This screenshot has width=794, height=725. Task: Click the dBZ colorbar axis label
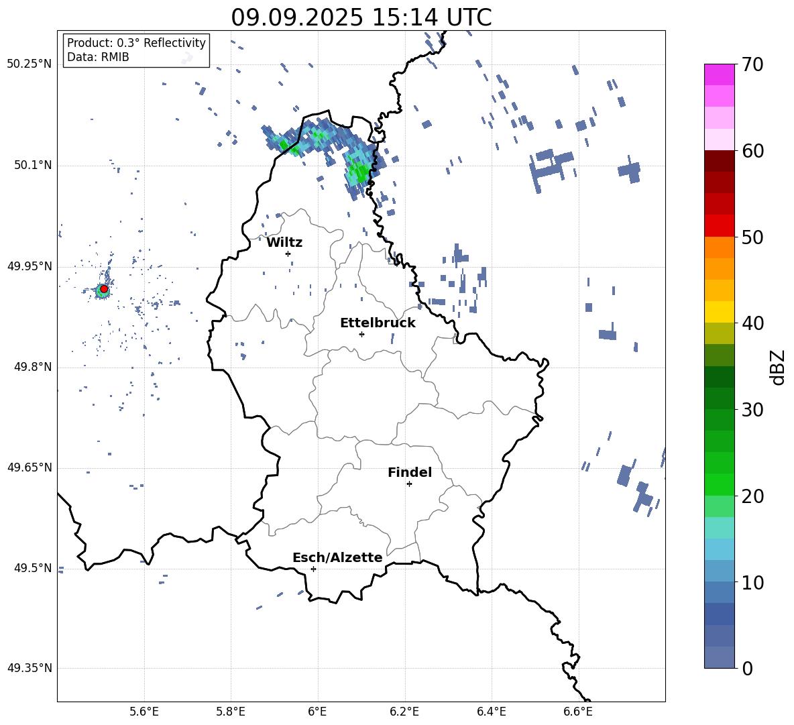[777, 367]
